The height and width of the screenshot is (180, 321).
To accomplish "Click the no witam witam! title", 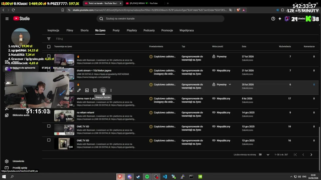I will 86,112.
